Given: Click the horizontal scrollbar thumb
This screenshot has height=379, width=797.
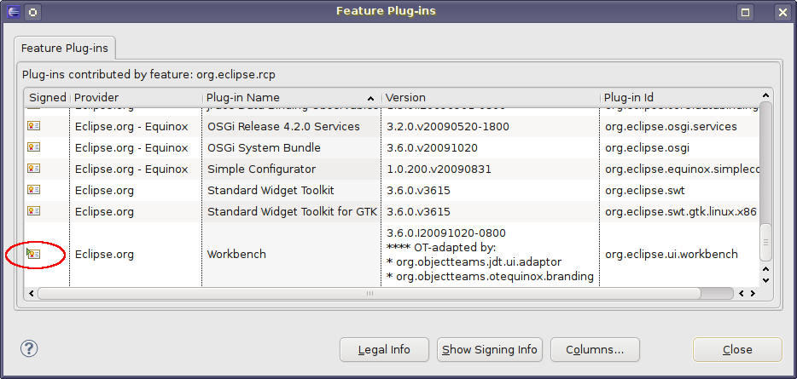Looking at the screenshot, I should point(369,293).
